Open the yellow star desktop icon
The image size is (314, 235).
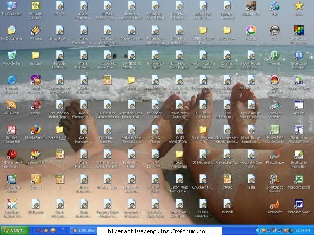click(299, 9)
